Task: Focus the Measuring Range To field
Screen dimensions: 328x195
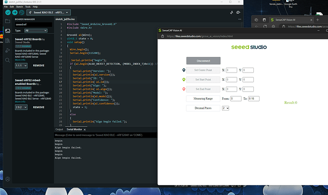Action: click(x=254, y=99)
